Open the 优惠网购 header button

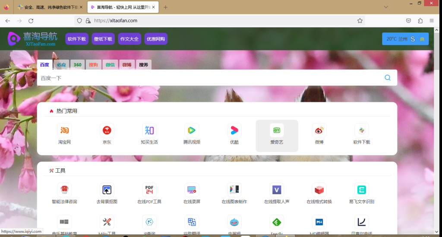click(x=156, y=39)
